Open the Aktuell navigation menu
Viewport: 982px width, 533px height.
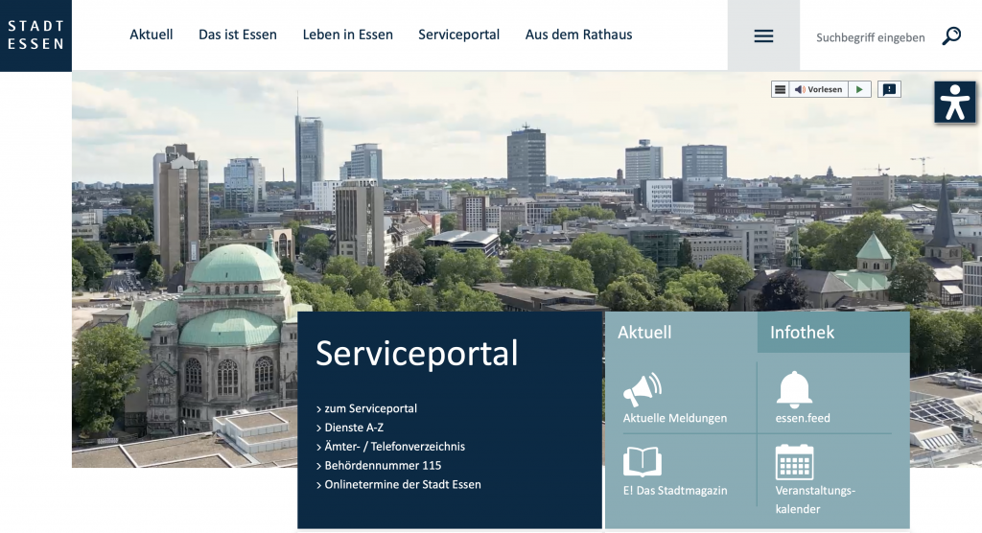pyautogui.click(x=152, y=35)
